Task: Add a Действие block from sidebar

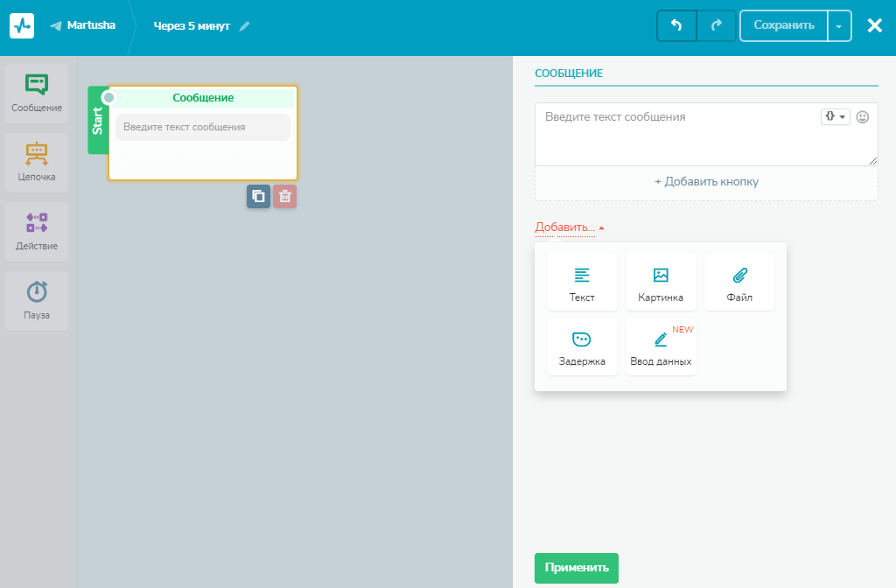Action: point(37,231)
